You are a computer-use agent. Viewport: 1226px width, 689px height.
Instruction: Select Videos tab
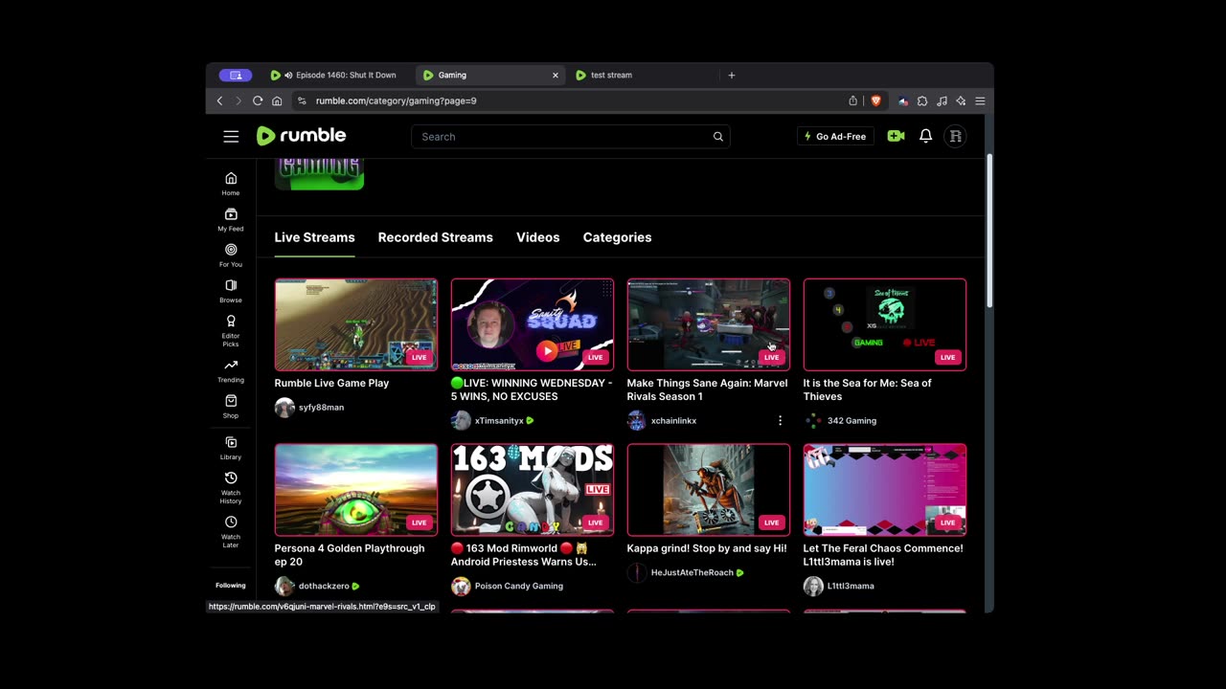coord(537,237)
